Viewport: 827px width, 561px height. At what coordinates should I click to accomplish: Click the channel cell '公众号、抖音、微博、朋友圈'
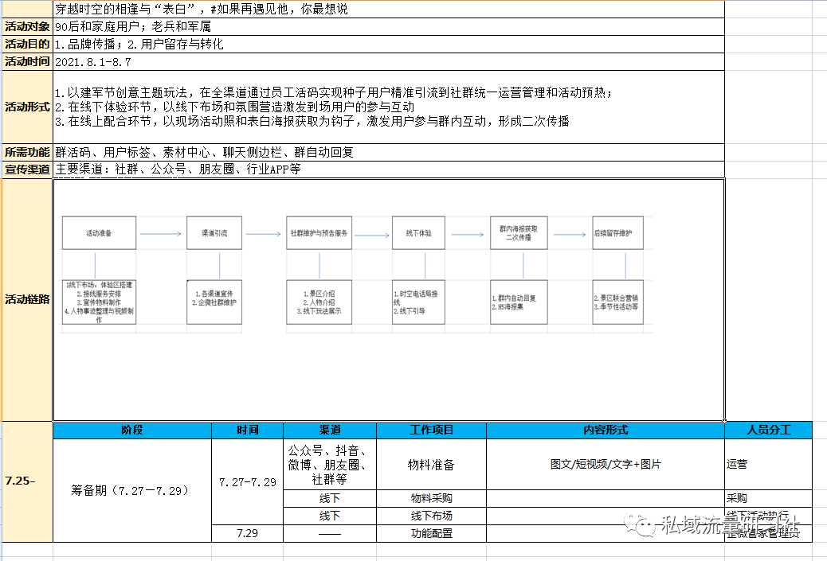(330, 465)
